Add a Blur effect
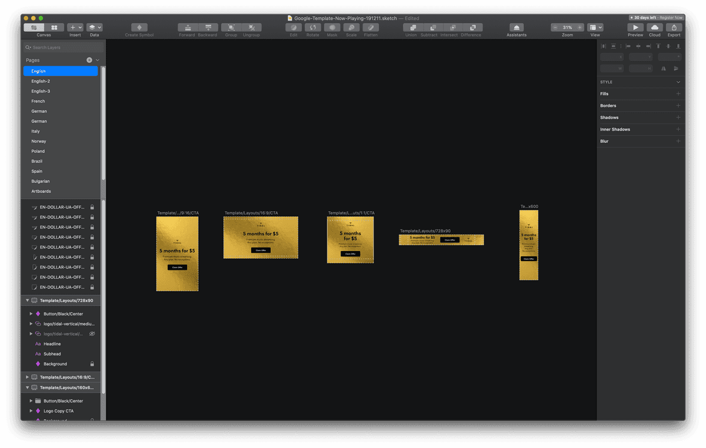Screen dimensions: 706x448 tap(678, 141)
